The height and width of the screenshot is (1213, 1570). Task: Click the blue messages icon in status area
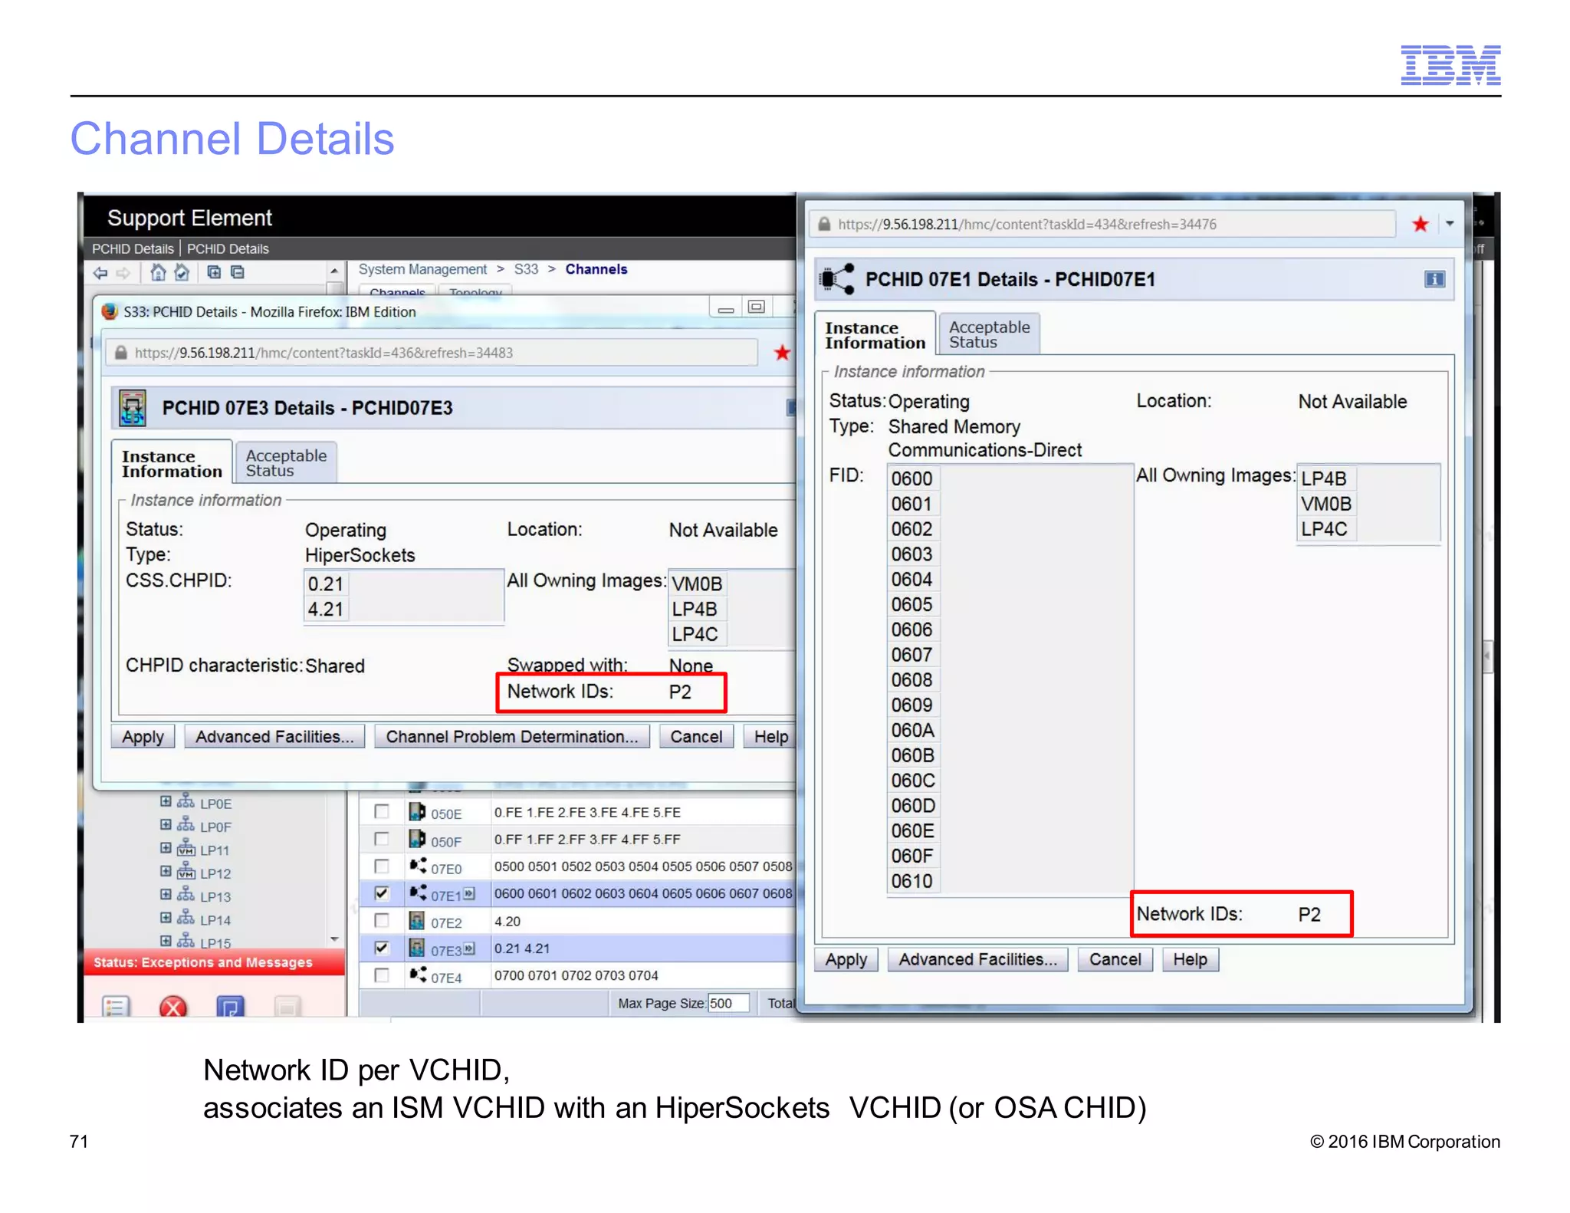tap(230, 1006)
